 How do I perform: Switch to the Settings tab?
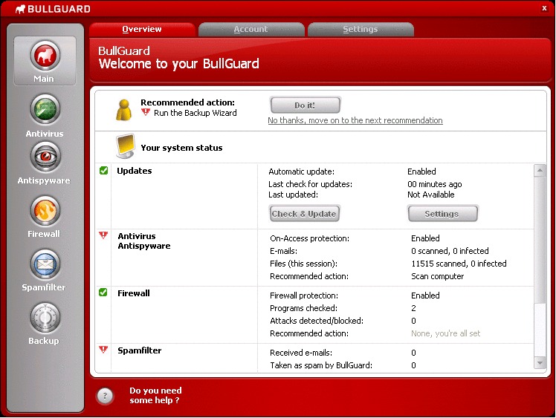(x=361, y=29)
